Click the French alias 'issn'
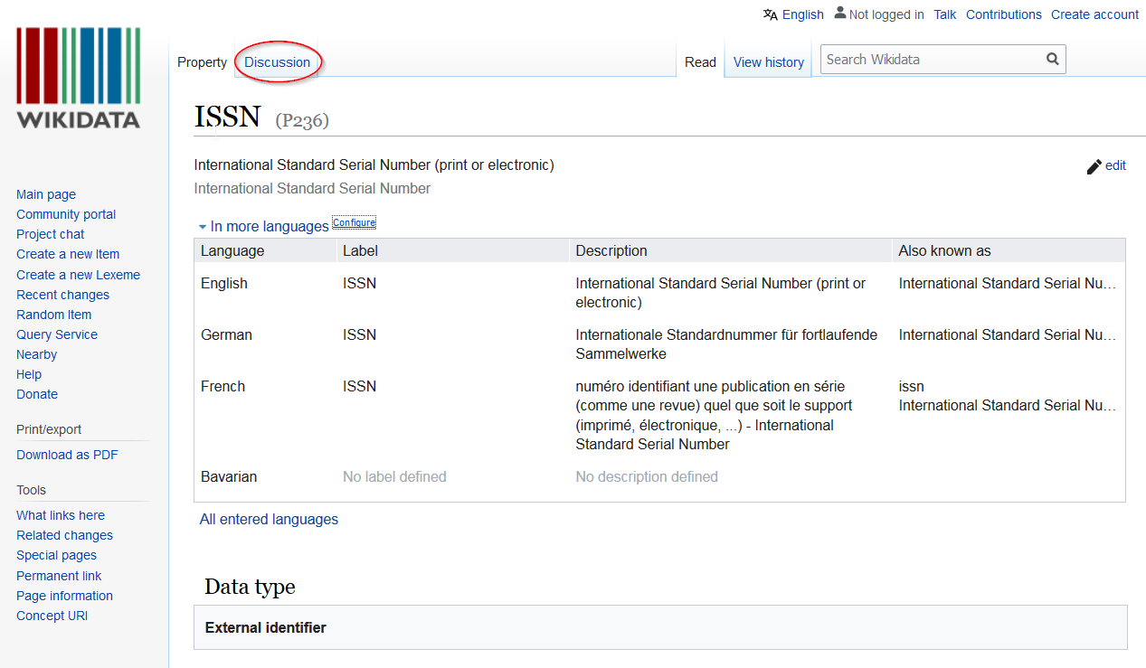The width and height of the screenshot is (1146, 668). [911, 387]
